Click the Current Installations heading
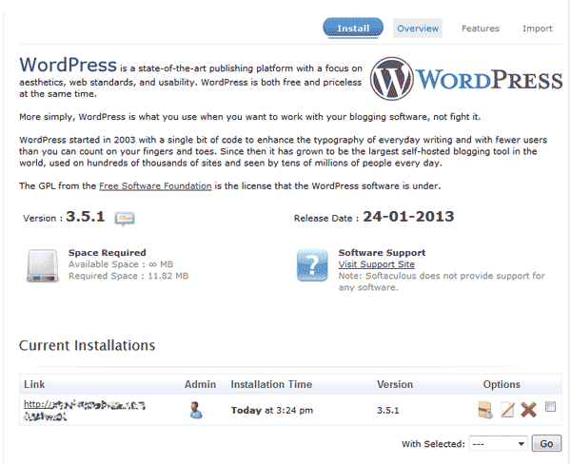 [x=87, y=345]
